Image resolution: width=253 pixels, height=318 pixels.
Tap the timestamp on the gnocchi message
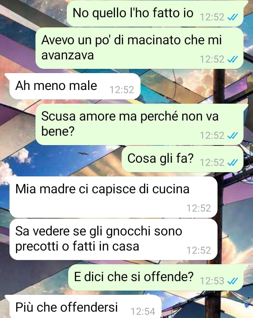coord(199,251)
